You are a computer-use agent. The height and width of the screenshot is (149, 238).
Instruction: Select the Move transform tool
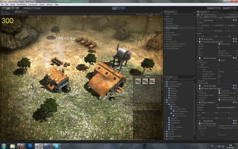click(8, 9)
